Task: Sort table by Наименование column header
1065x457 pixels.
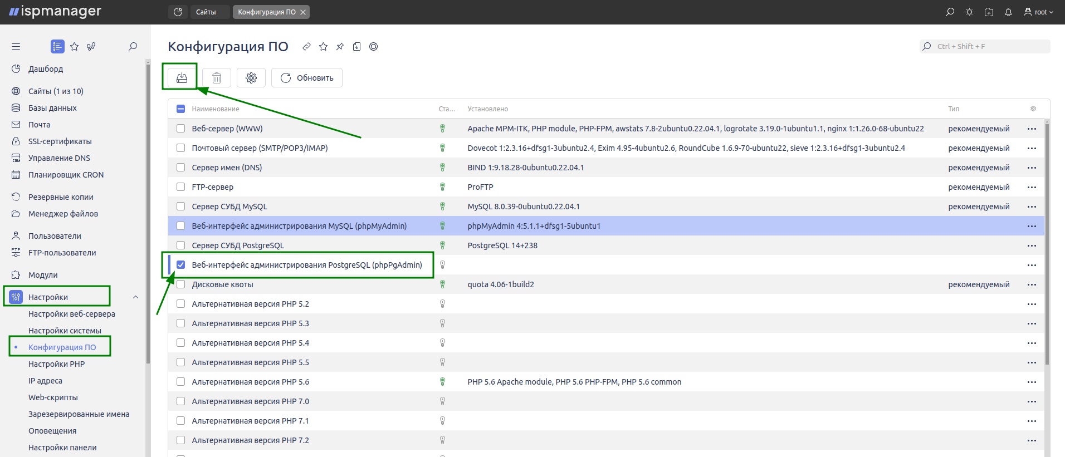Action: 216,109
